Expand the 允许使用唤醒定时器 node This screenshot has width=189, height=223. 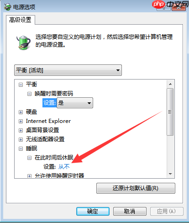29,176
